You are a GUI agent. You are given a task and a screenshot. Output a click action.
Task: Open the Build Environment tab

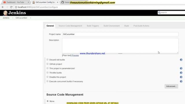point(112,26)
